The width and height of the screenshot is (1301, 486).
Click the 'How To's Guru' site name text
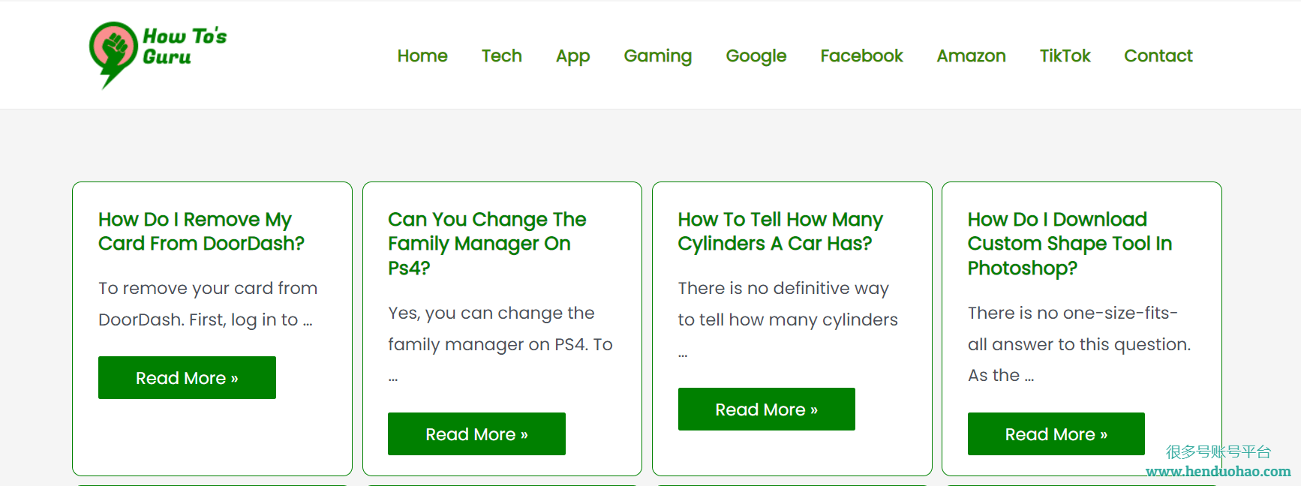point(185,46)
